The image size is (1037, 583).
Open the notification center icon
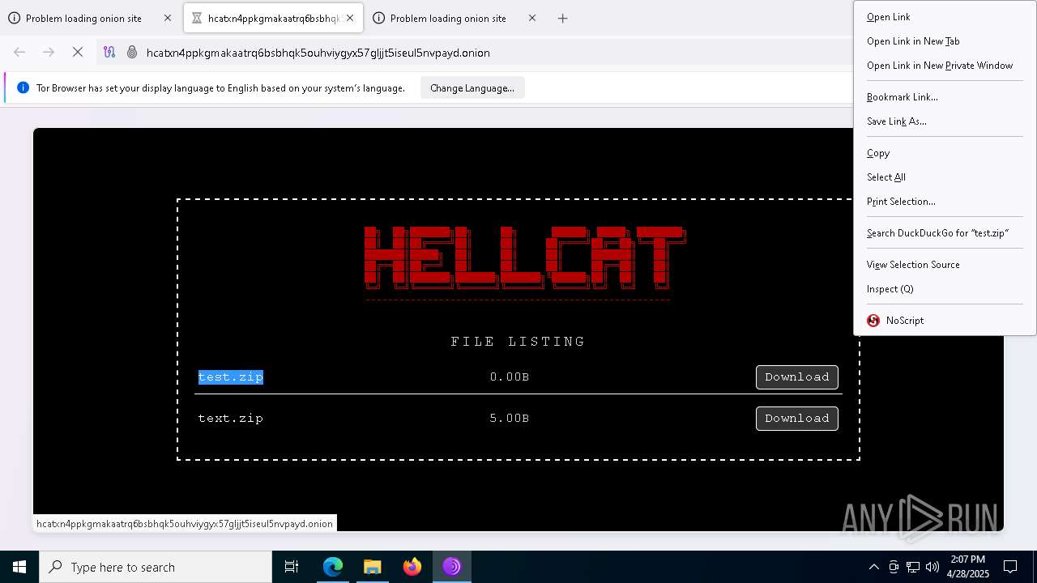(x=1010, y=567)
